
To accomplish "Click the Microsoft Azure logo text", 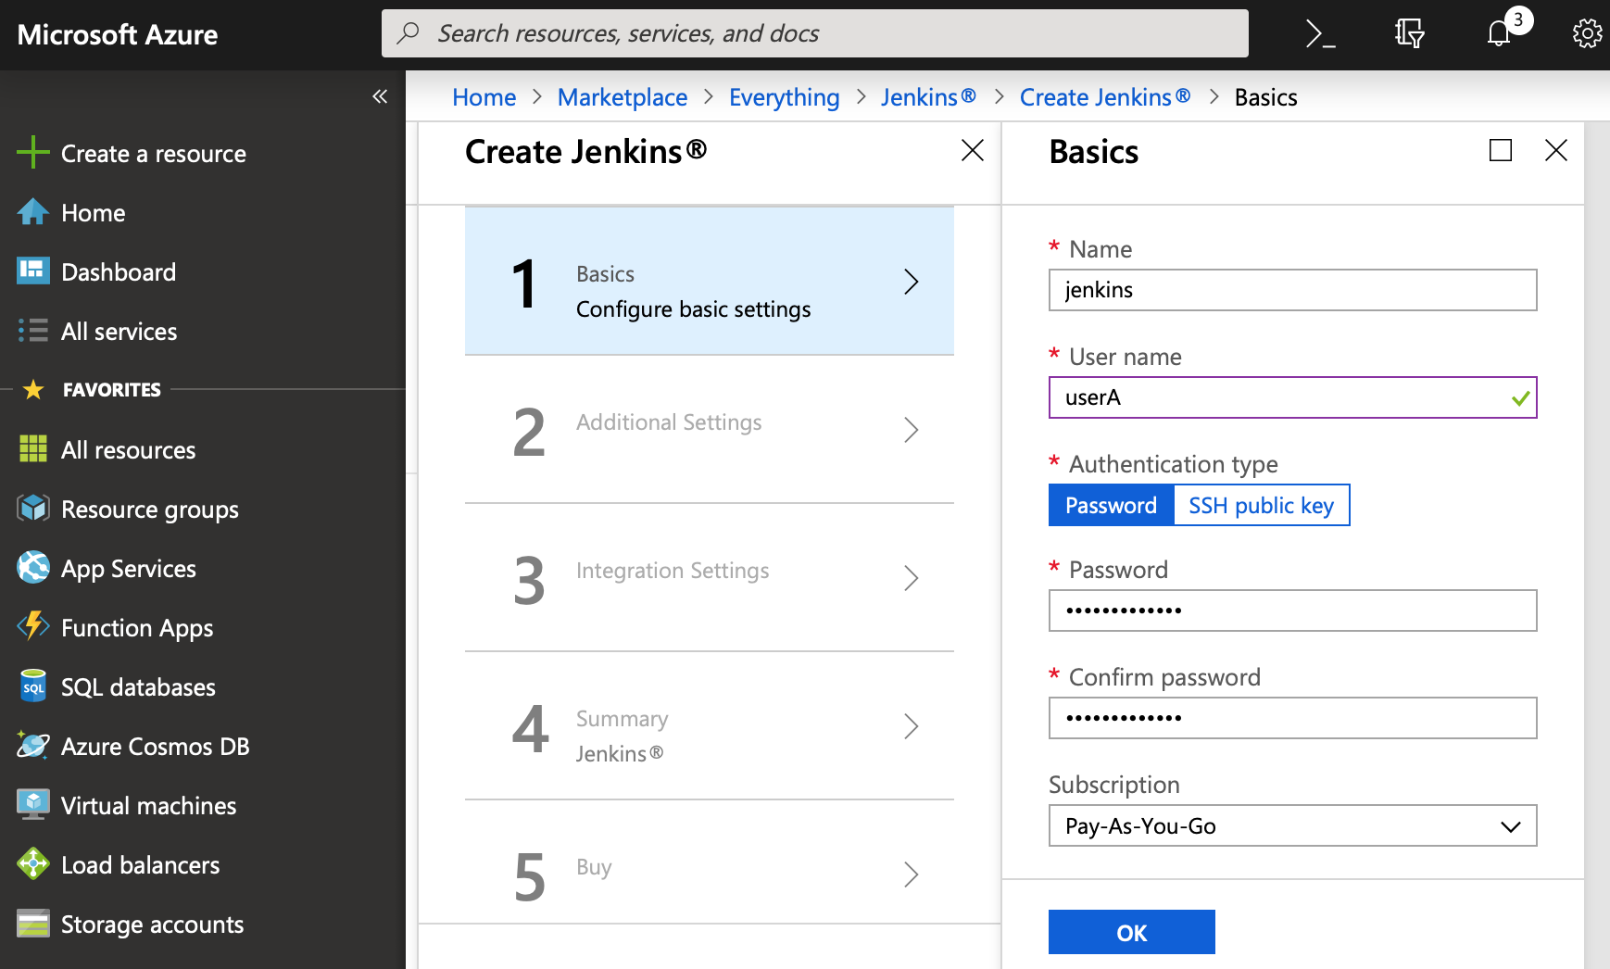I will tap(118, 35).
